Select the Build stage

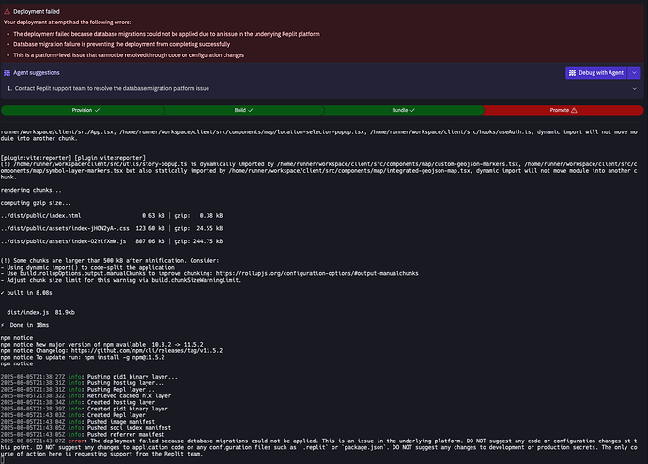coord(244,110)
